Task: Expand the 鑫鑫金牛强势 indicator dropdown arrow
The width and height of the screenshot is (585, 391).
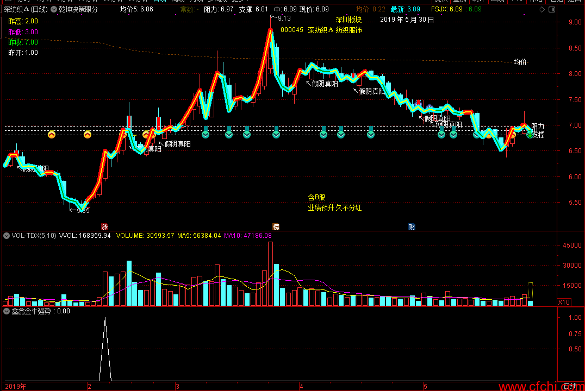Action: (x=7, y=311)
